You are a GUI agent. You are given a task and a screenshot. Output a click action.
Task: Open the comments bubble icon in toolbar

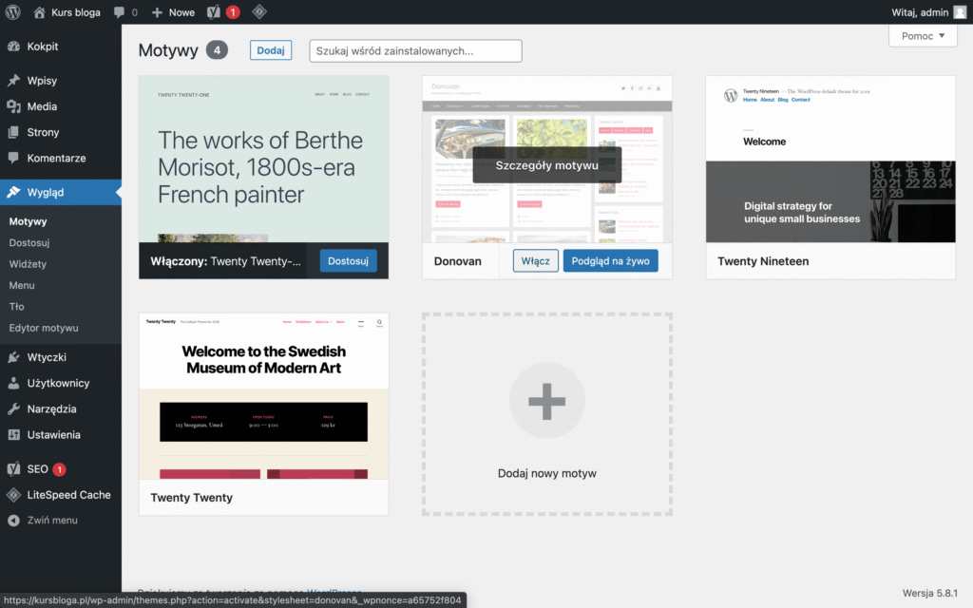[x=119, y=12]
